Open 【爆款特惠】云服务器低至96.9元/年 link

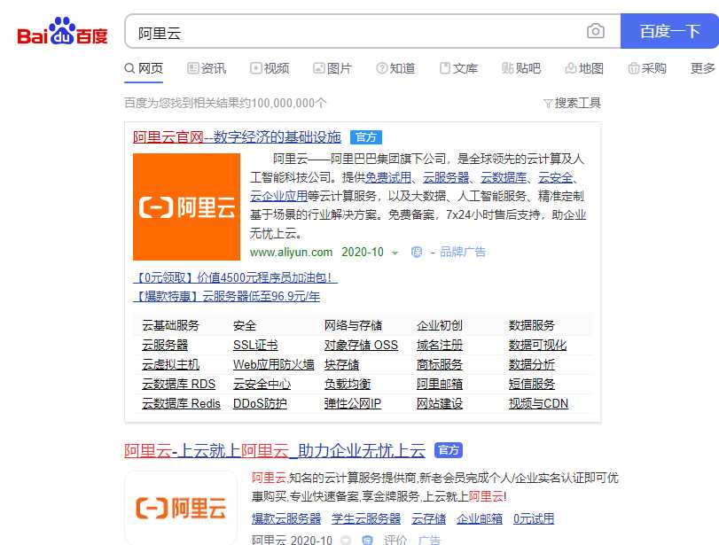pyautogui.click(x=227, y=297)
